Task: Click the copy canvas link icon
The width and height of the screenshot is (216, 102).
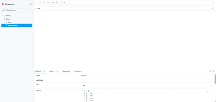Action: [213, 2]
